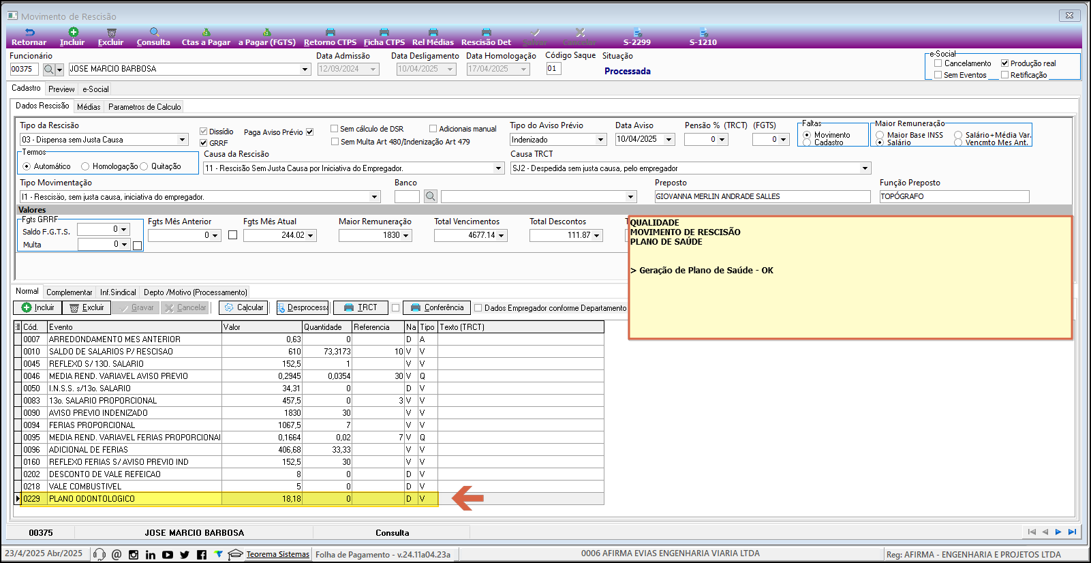
Task: Click the Desprocessa button
Action: (302, 308)
